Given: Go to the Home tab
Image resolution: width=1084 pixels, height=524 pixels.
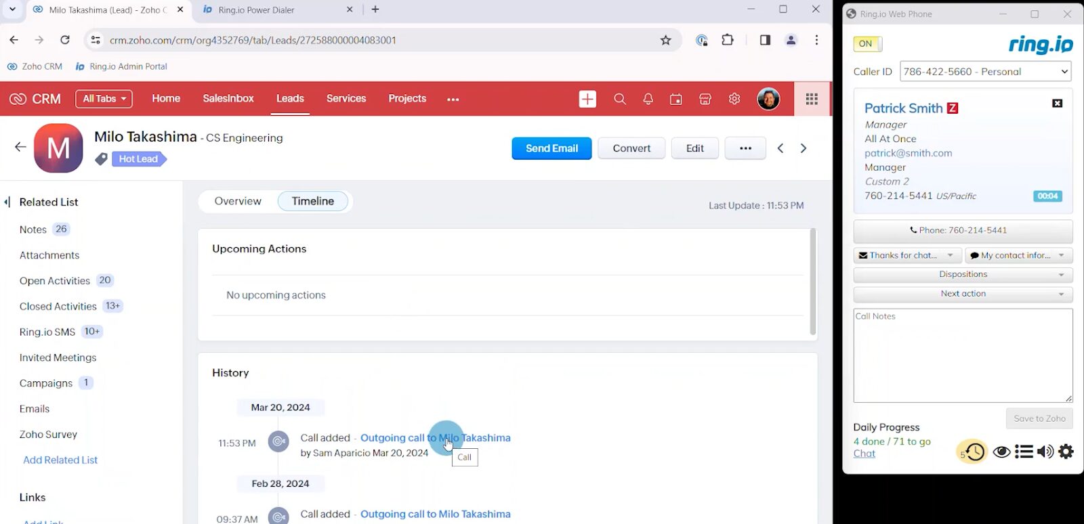Looking at the screenshot, I should (166, 99).
